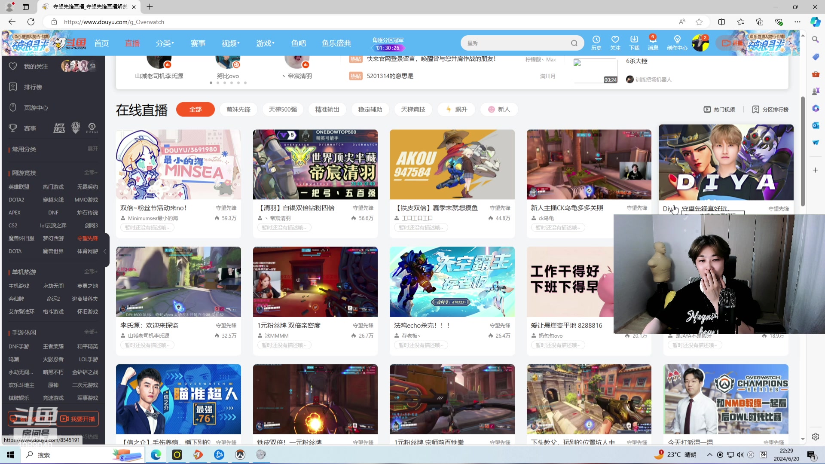Open the 英雄联盟 category in the sidebar
The width and height of the screenshot is (825, 464).
point(19,186)
